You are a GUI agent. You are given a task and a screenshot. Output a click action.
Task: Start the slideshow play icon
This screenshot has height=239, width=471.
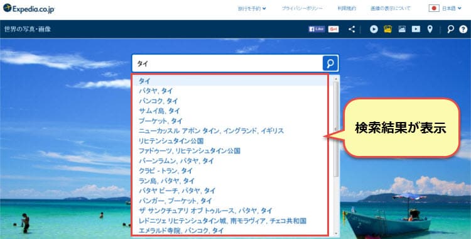tap(374, 29)
